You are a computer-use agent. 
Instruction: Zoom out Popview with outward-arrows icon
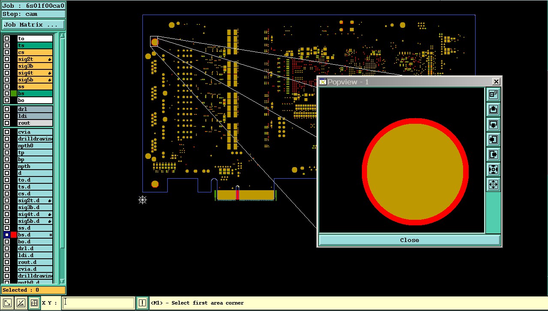493,184
